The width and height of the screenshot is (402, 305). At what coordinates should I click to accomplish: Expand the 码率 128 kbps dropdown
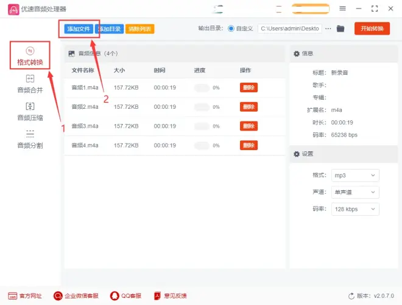355,209
